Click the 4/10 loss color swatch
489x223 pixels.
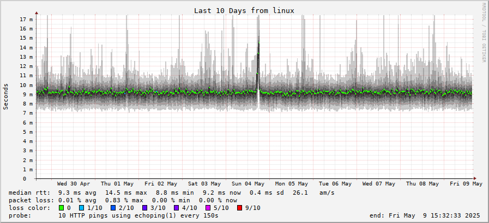(176, 208)
